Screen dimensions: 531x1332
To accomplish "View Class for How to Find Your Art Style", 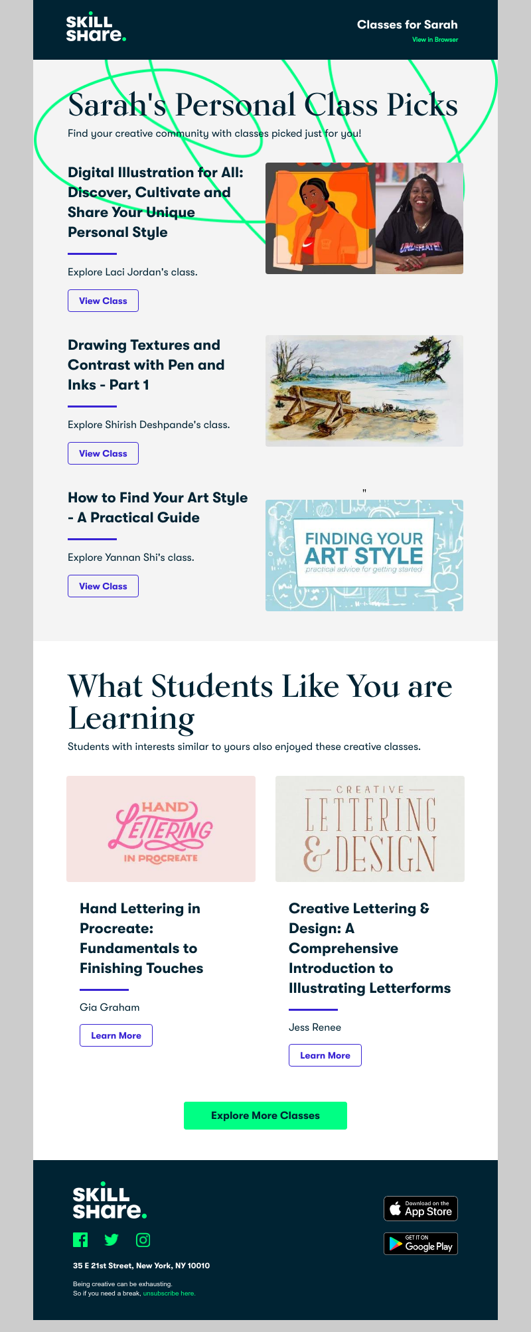I will (x=103, y=586).
